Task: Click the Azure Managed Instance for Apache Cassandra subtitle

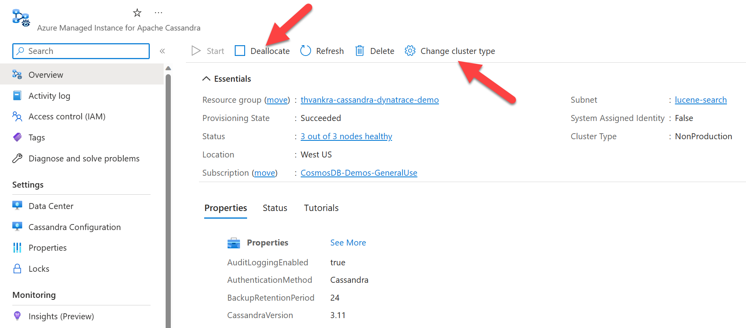Action: [119, 28]
